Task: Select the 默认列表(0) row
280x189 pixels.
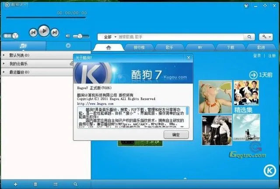Action: [x=38, y=55]
